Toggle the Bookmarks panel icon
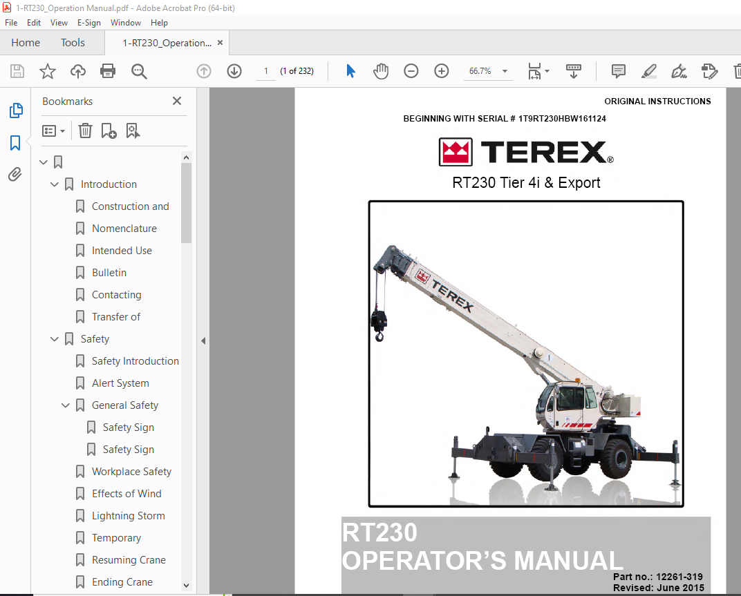 (15, 143)
